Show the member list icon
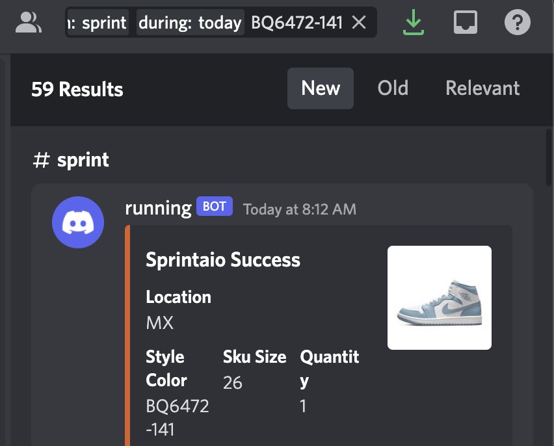Viewport: 554px width, 446px height. (x=28, y=22)
